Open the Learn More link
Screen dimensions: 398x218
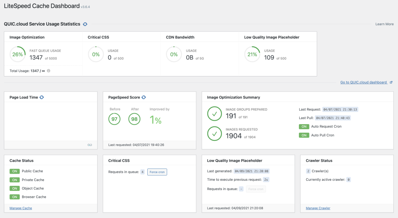[384, 24]
